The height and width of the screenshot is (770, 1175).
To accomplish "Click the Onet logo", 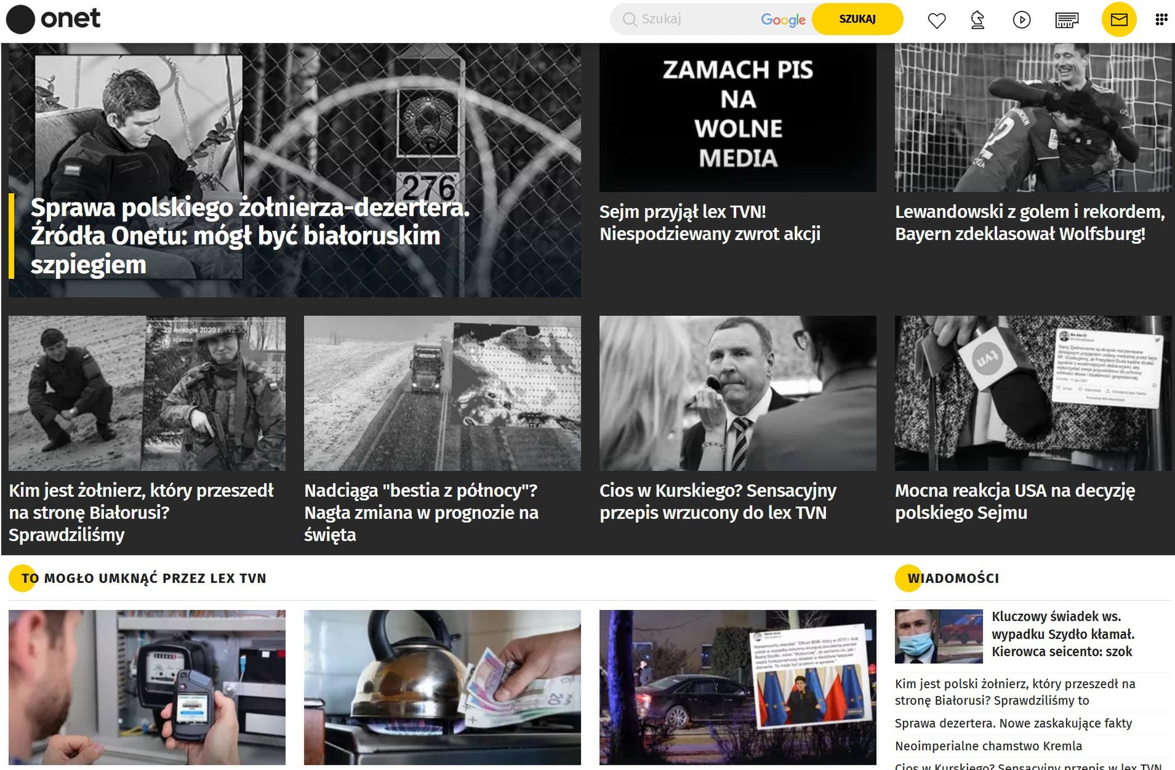I will (x=53, y=19).
